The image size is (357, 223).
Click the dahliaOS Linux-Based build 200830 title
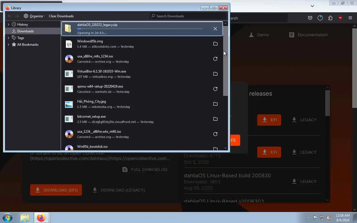tap(227, 176)
